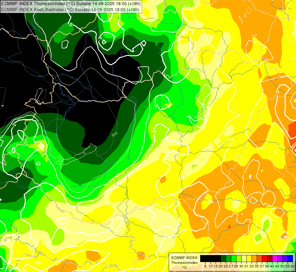Click the legend tick value '39'
Image resolution: width=296 pixels, height=272 pixels.
point(267,266)
